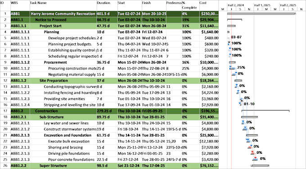Viewport: 306px width, 169px height.
Task: Click the 'Procuring construction mate' task name
Action: coord(72,69)
